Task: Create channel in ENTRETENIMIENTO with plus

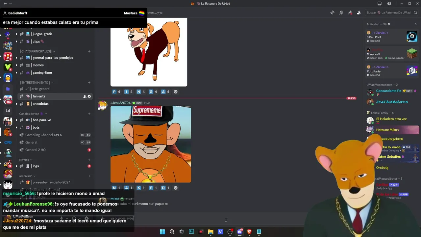Action: 89,83
